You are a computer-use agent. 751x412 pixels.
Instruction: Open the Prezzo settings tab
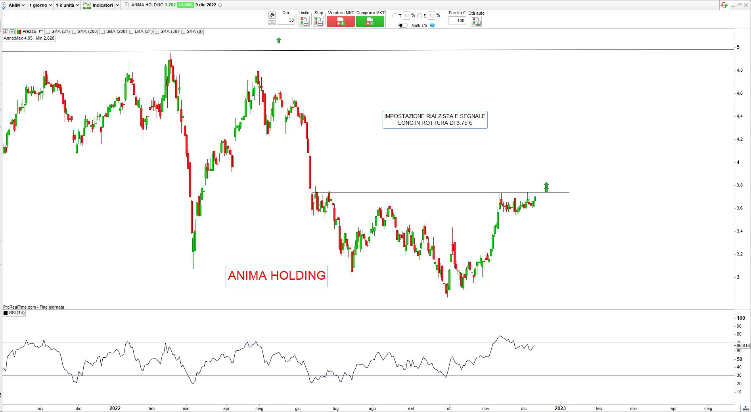click(x=29, y=32)
